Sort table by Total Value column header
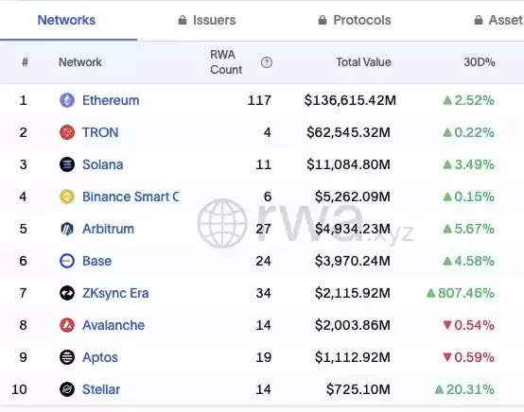Image resolution: width=524 pixels, height=412 pixels. (x=363, y=62)
